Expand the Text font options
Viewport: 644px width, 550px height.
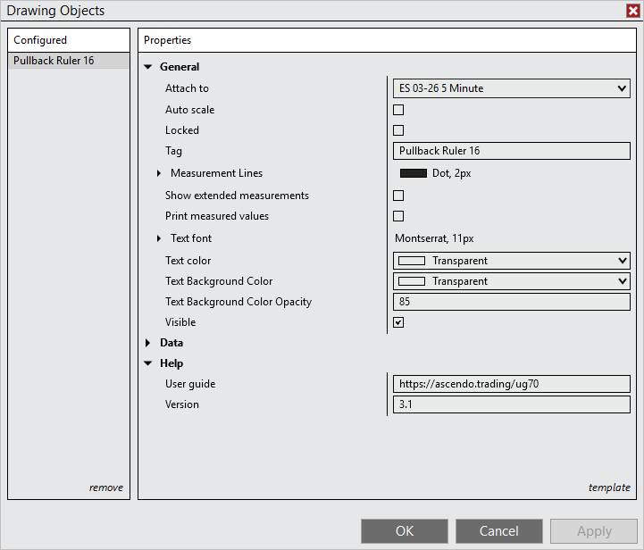(x=159, y=238)
